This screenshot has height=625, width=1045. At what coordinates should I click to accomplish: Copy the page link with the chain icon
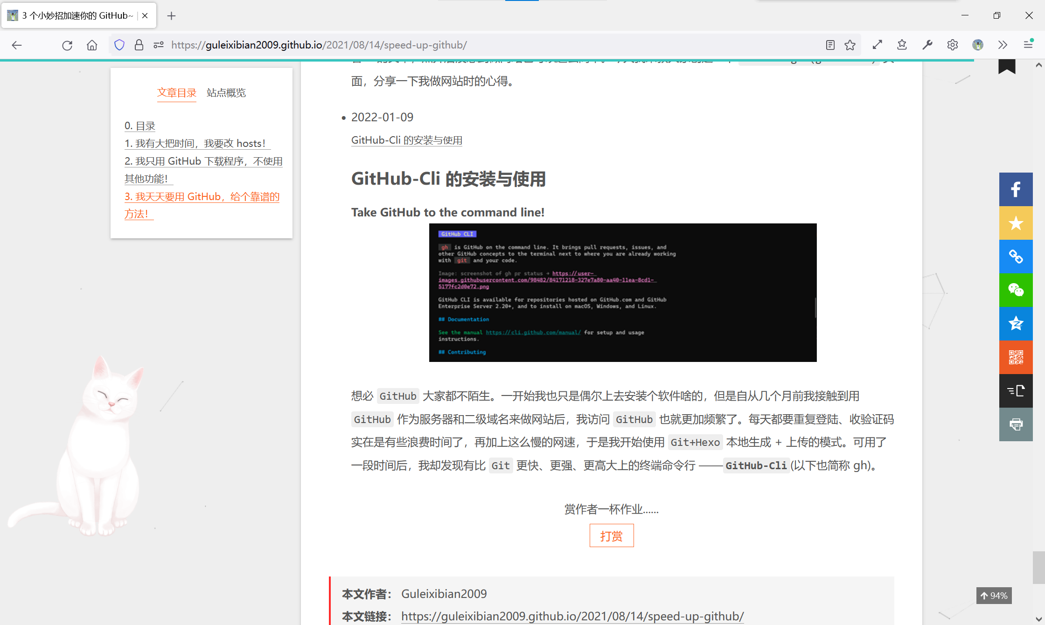tap(1016, 257)
